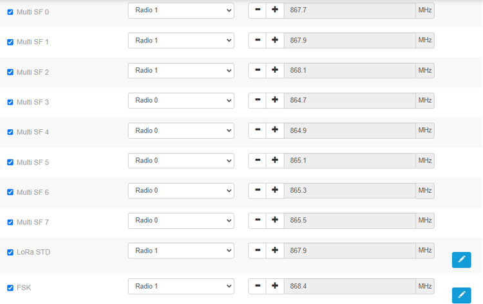Decrease Multi SF 5 frequency with minus
483x304 pixels.
tap(257, 161)
